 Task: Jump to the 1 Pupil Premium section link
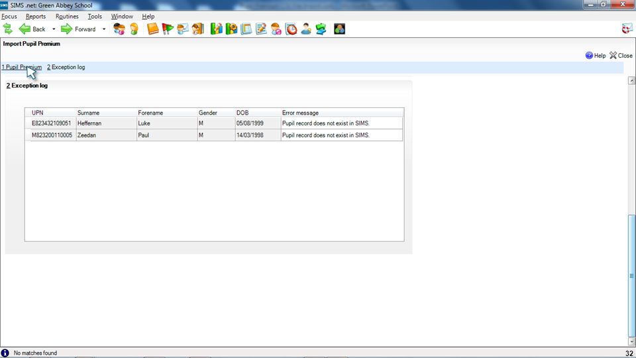click(21, 67)
